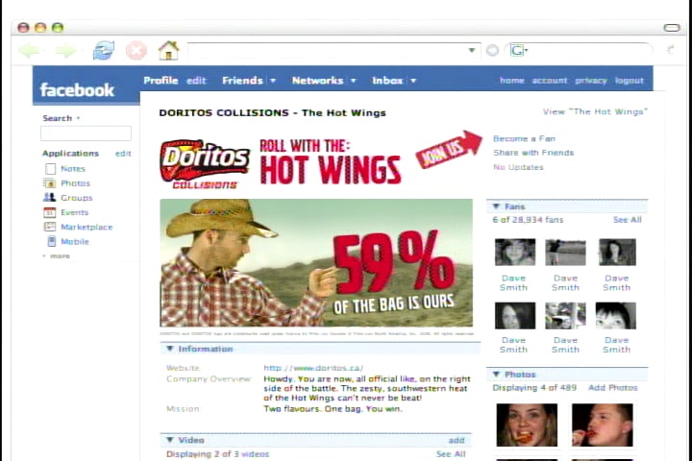Click the red Join Us arrow

449,149
